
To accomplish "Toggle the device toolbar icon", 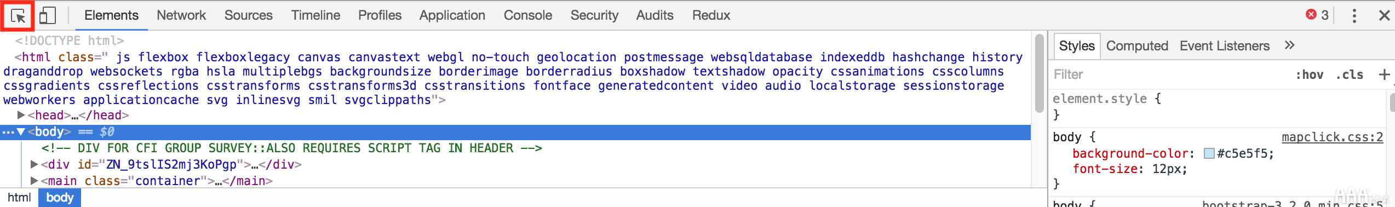I will 48,15.
